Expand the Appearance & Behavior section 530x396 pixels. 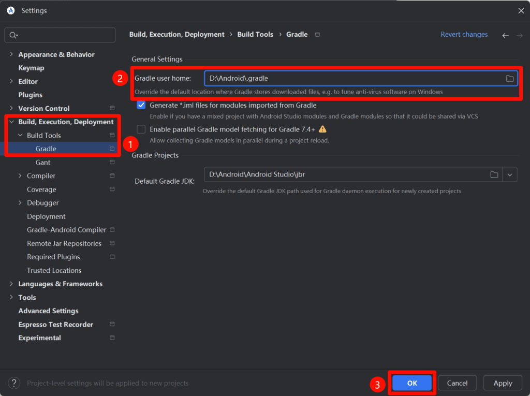pyautogui.click(x=11, y=54)
